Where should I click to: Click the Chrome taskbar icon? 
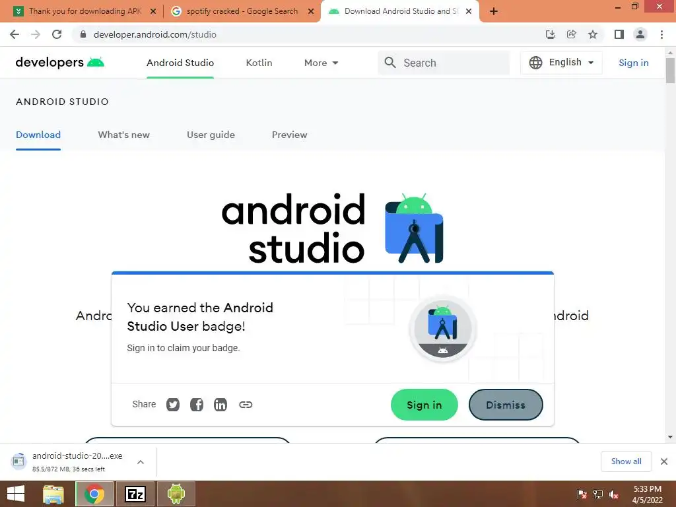tap(94, 494)
